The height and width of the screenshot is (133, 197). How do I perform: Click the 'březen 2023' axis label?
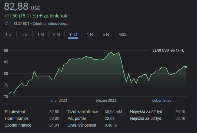(x=106, y=101)
